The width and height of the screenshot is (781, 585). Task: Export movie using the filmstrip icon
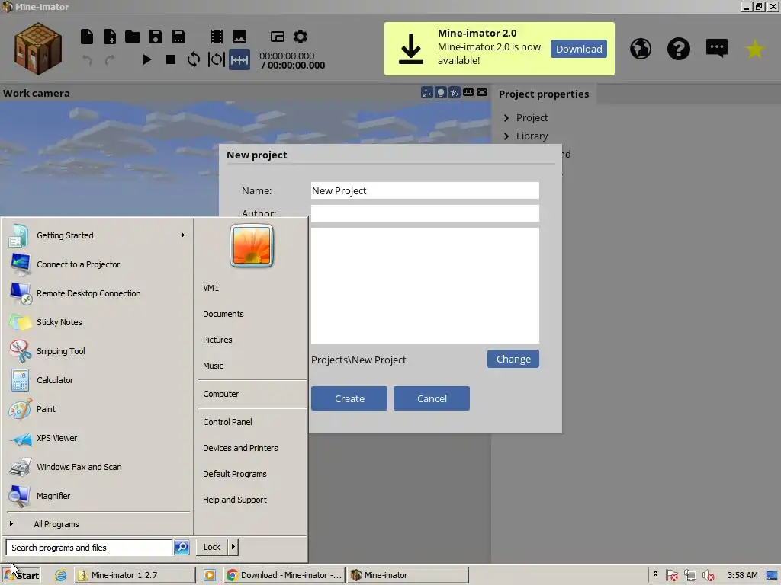[216, 37]
